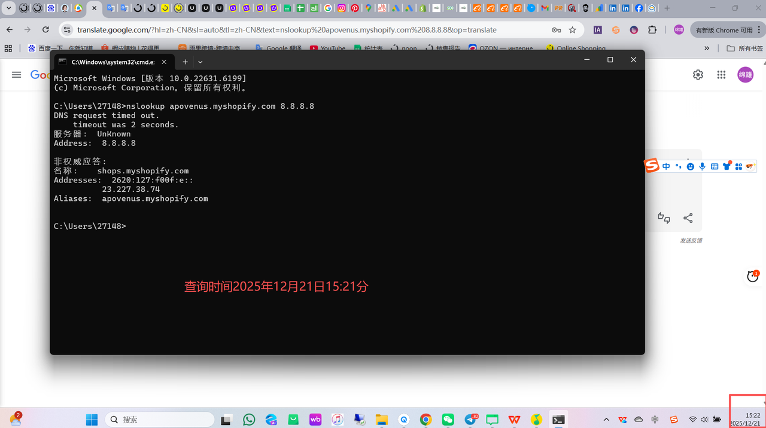Image resolution: width=766 pixels, height=428 pixels.
Task: Open the Google Translate main menu hamburger
Action: (17, 75)
